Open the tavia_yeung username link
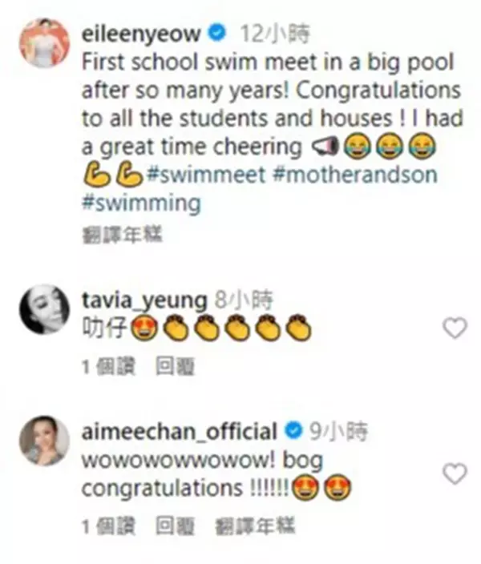Viewport: 481px width, 564px height. click(144, 300)
